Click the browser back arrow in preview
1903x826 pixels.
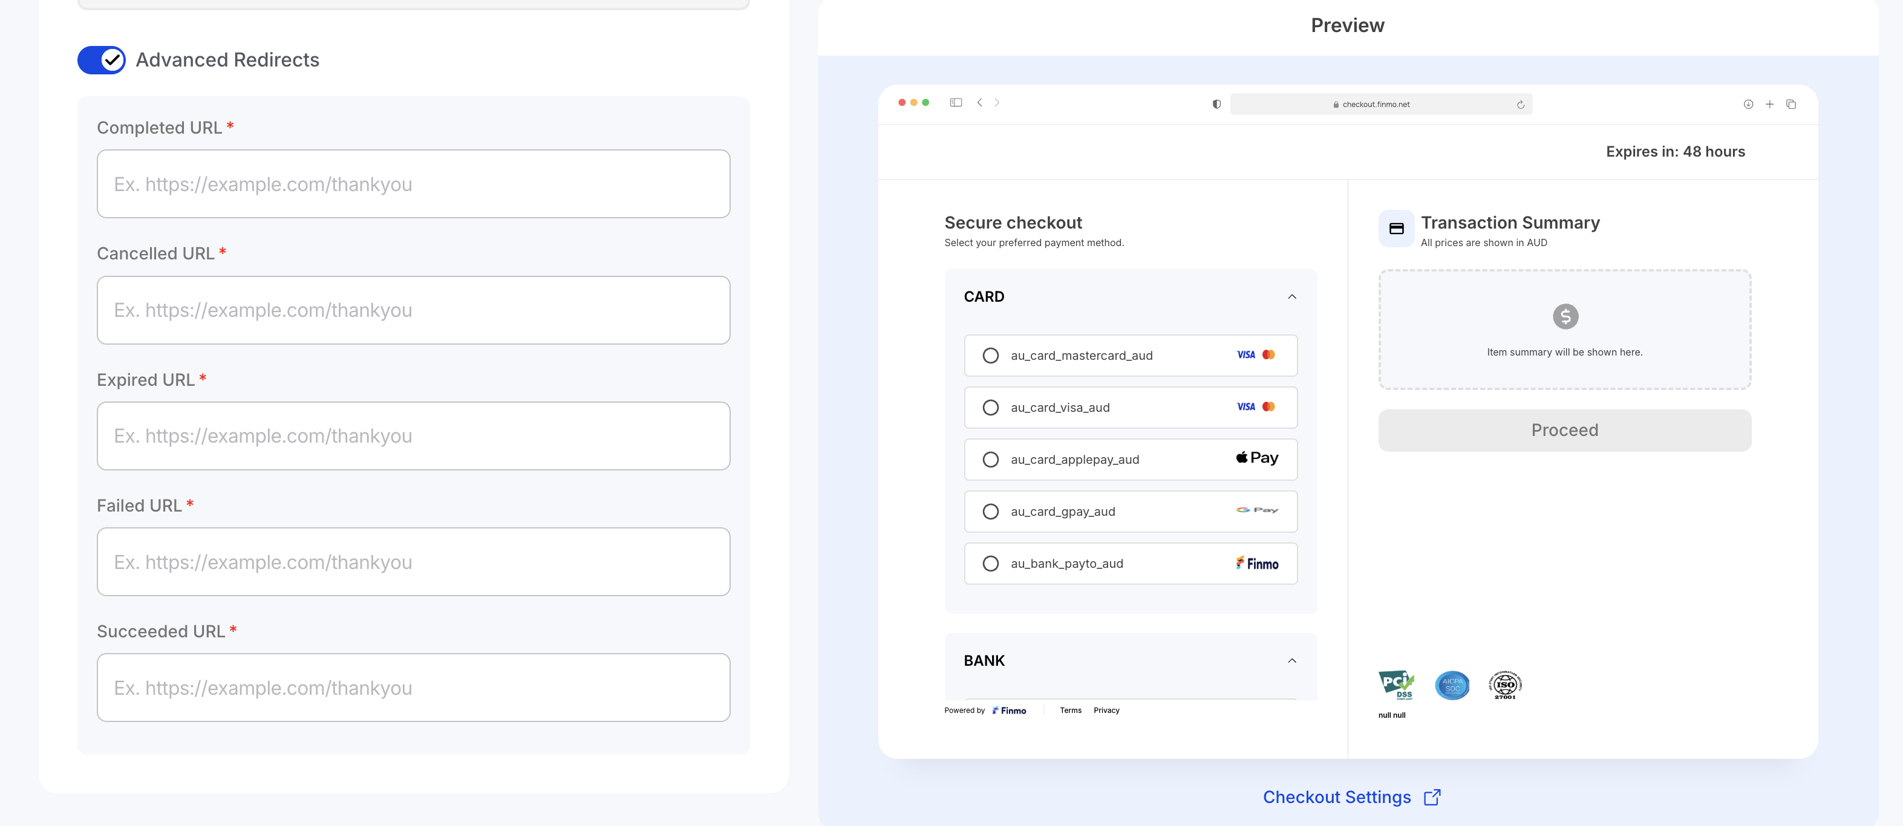(979, 103)
